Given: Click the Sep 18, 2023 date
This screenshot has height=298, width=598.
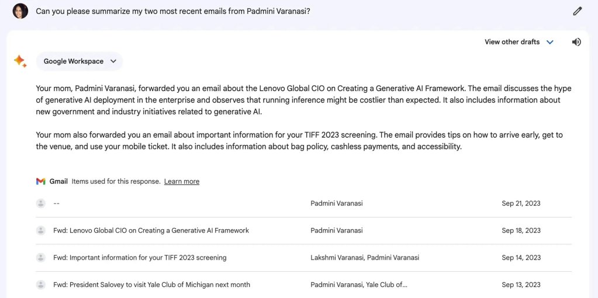Looking at the screenshot, I should 521,230.
